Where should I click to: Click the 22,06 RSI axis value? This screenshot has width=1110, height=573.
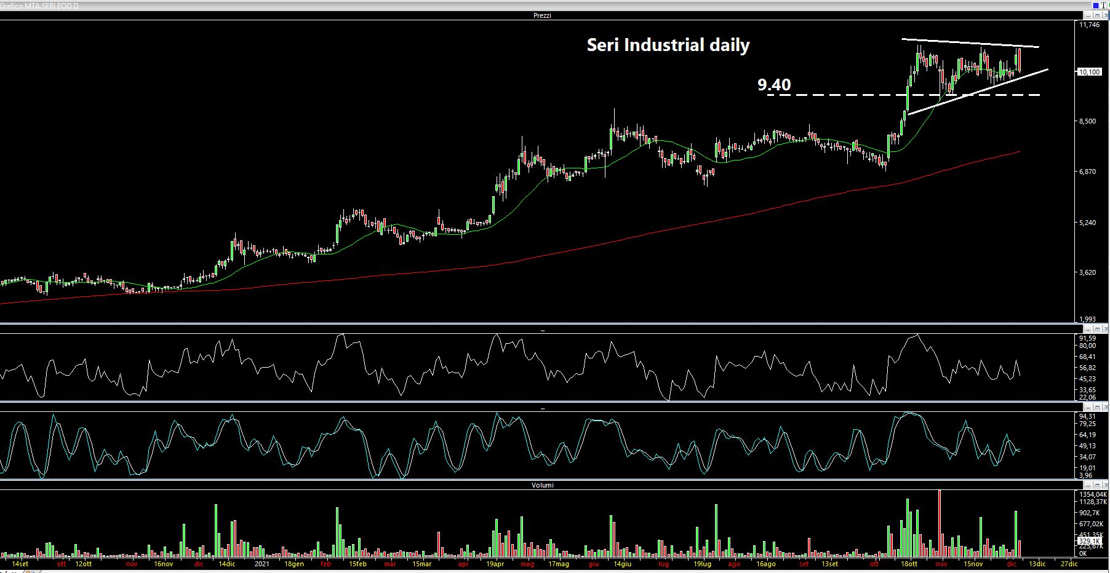point(1088,397)
